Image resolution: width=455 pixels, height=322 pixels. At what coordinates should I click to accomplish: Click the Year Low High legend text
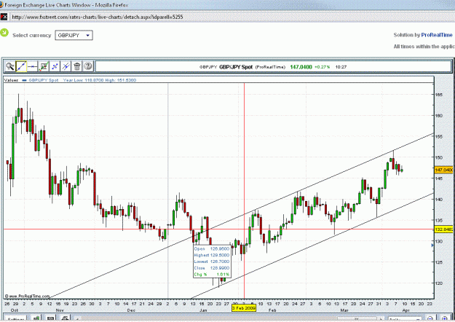point(100,80)
